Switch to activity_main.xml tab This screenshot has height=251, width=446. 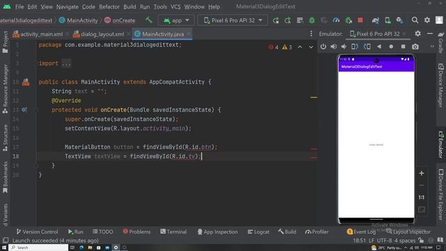(x=41, y=34)
